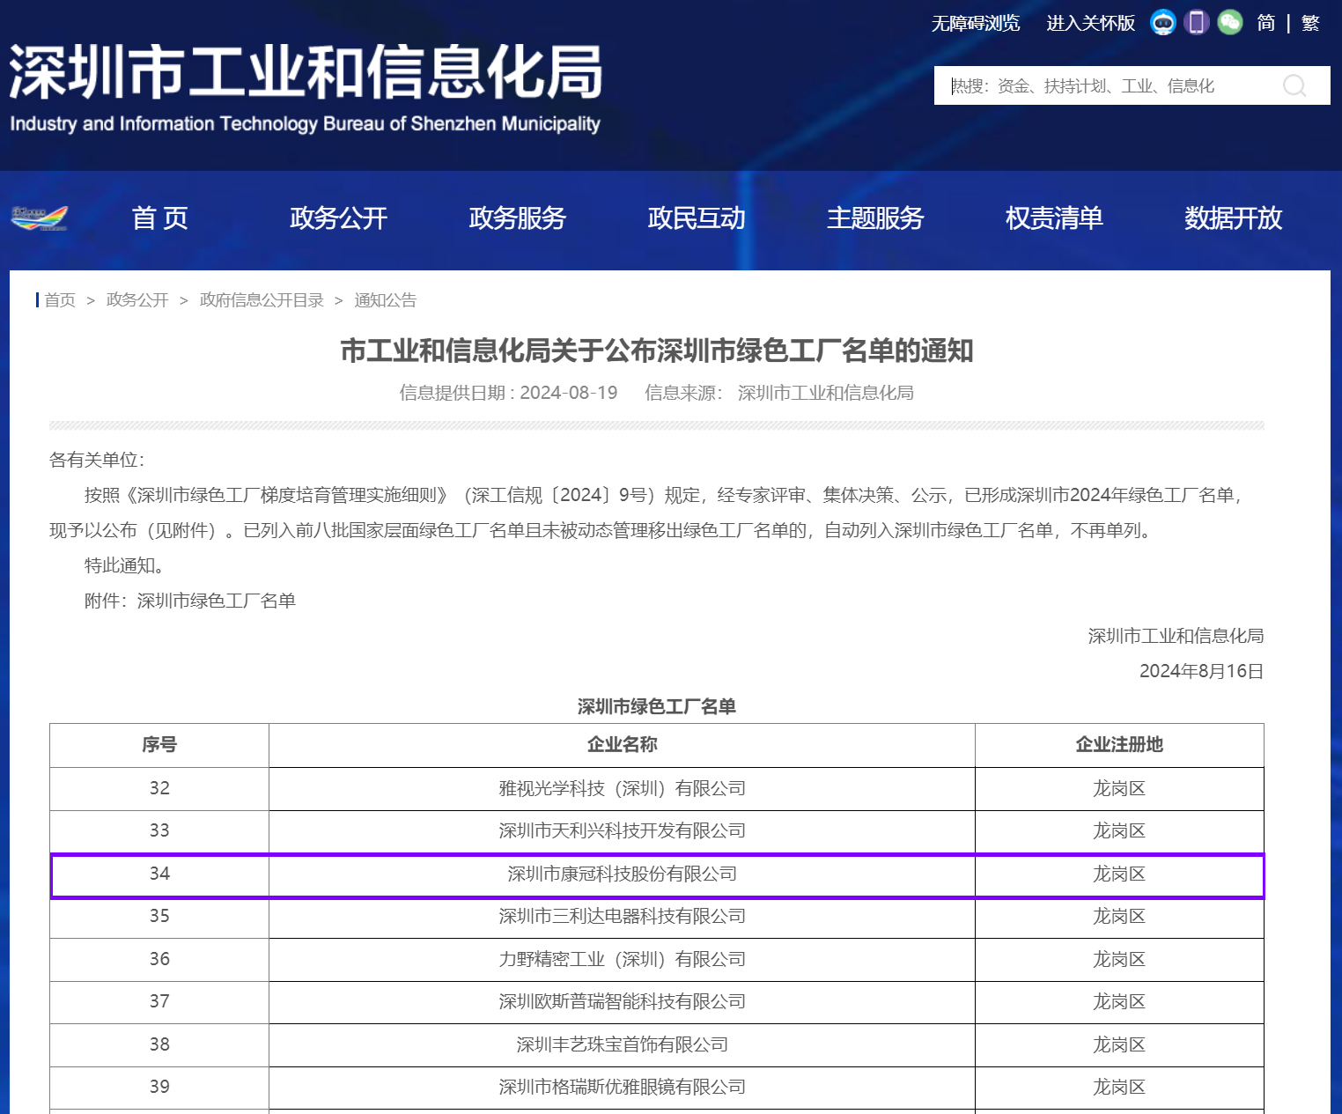Click 通知公告 breadcrumb link
This screenshot has height=1114, width=1342.
click(x=385, y=300)
